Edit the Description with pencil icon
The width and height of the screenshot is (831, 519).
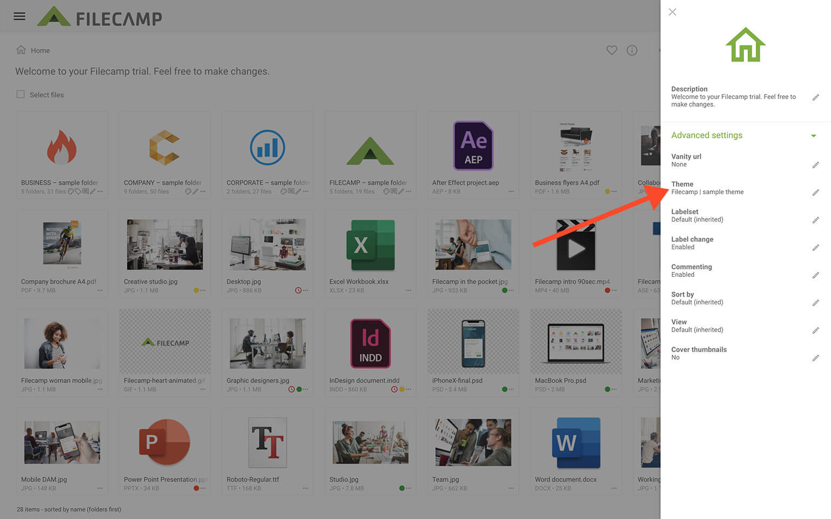815,97
